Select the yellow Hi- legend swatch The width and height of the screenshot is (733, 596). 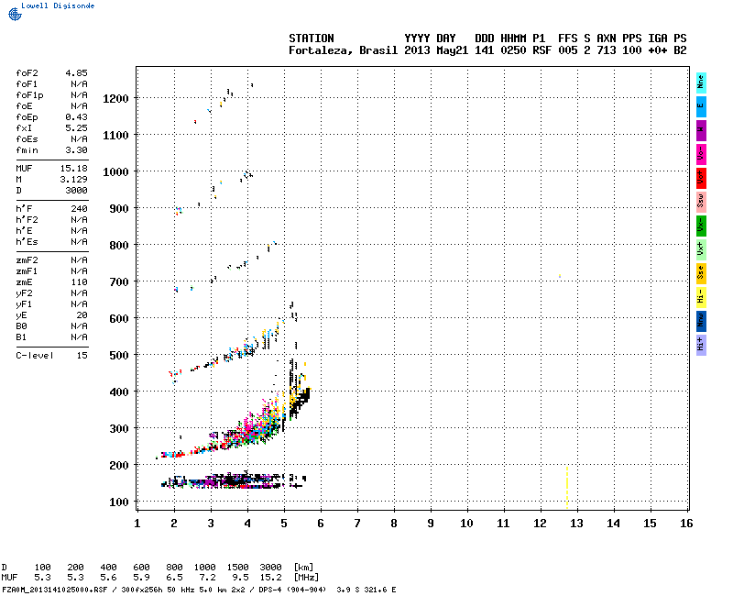pos(701,297)
